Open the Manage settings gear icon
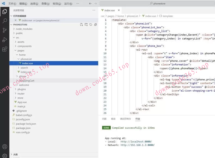The width and height of the screenshot is (215, 158). [5, 155]
